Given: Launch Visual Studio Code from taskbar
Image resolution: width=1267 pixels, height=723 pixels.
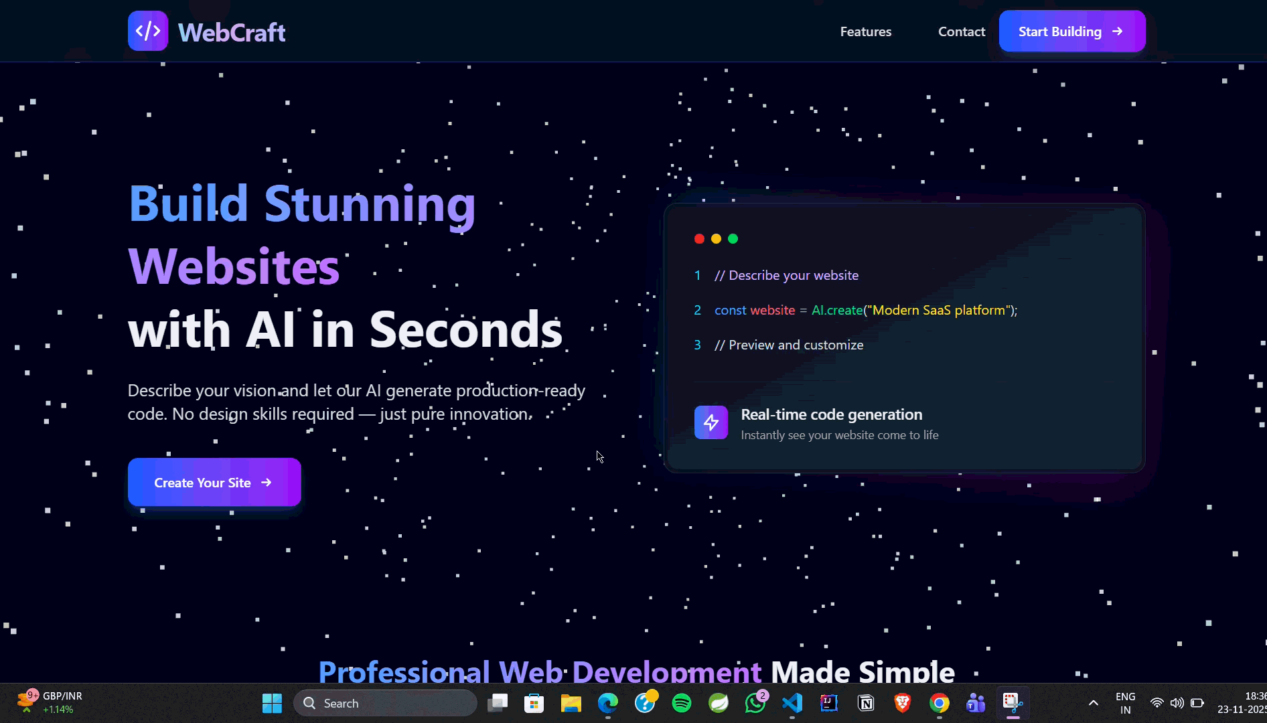Looking at the screenshot, I should (792, 703).
